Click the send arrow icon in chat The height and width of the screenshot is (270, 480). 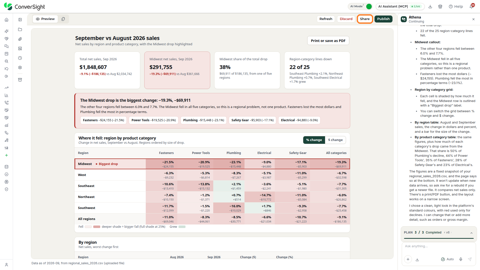(470, 259)
